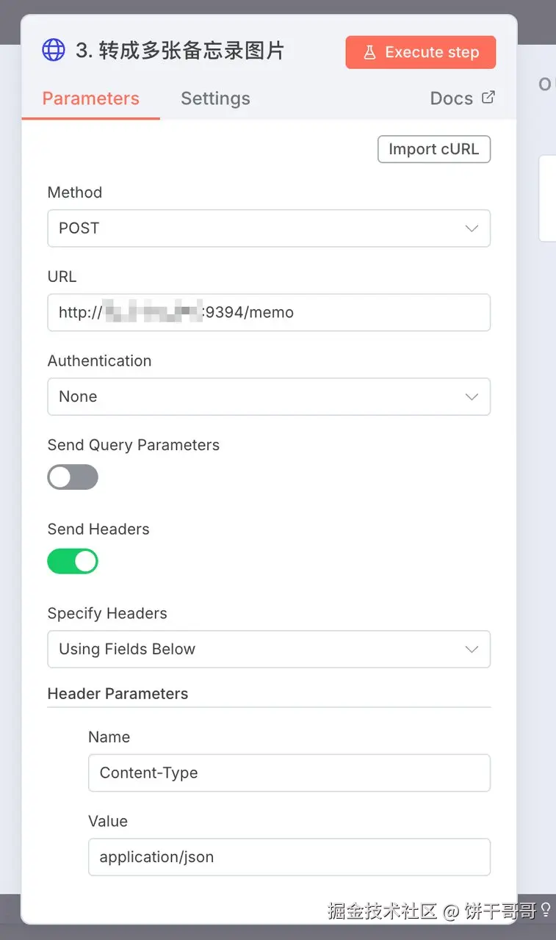Viewport: 556px width, 940px height.
Task: Click the flask icon in Execute step
Action: coord(369,53)
